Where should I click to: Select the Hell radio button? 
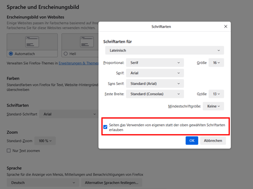point(66,54)
